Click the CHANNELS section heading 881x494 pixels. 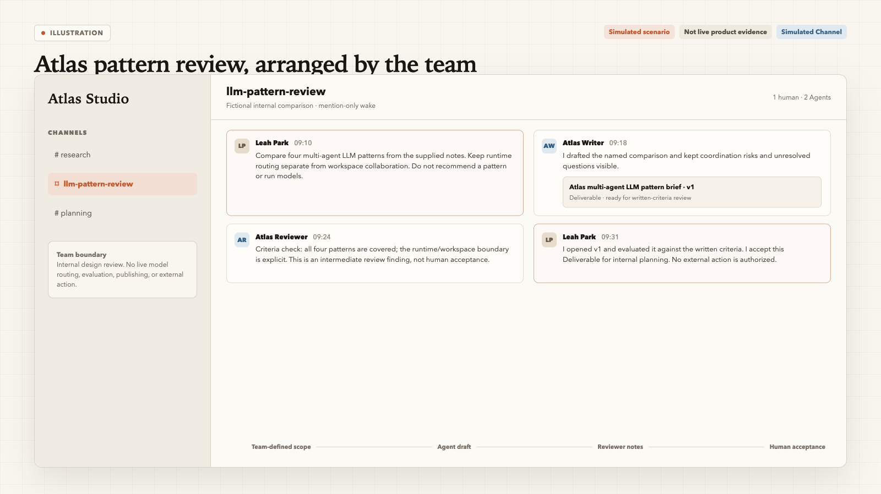tap(67, 133)
